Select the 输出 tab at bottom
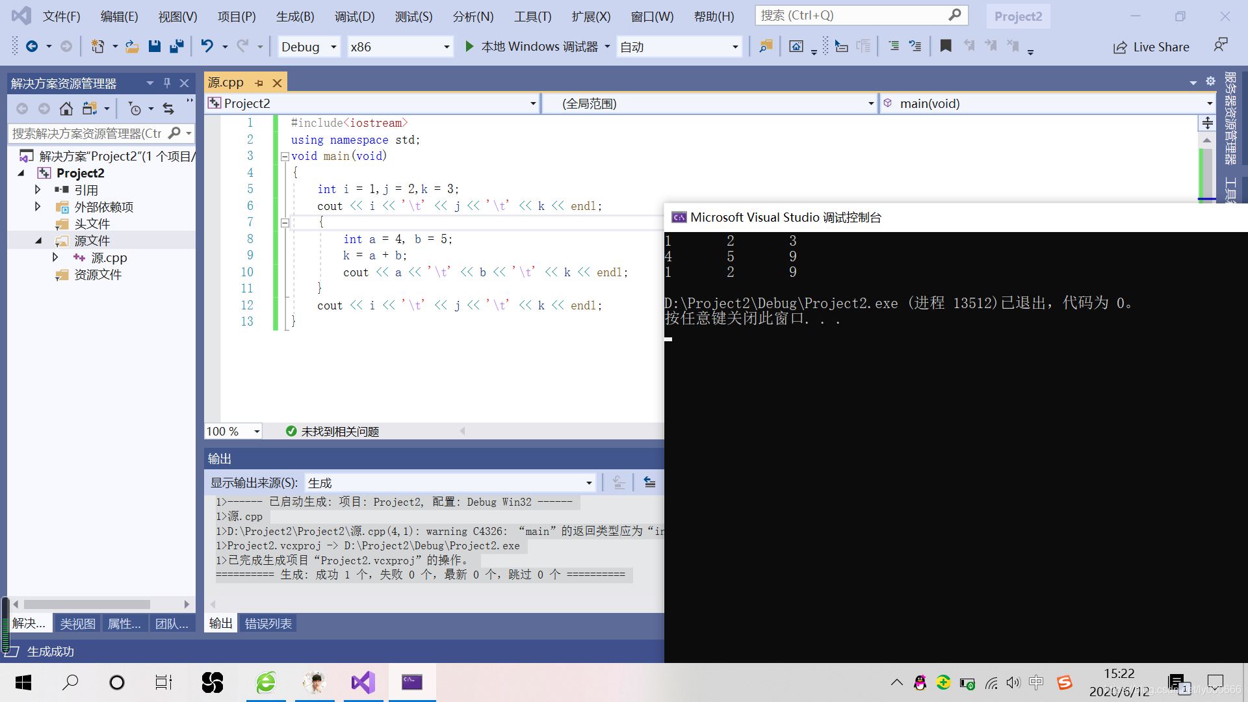Image resolution: width=1248 pixels, height=702 pixels. [220, 623]
